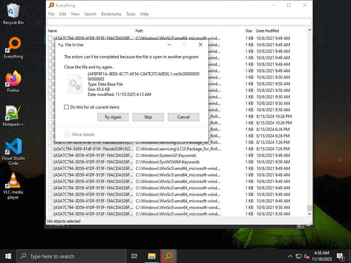351x263 pixels.
Task: Click the scrollbar down arrow in results list
Action: pyautogui.click(x=310, y=214)
